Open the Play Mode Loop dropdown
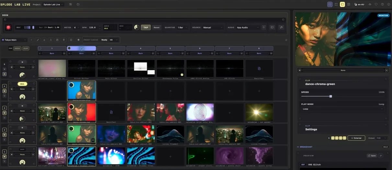This screenshot has height=170, width=392. pyautogui.click(x=342, y=109)
